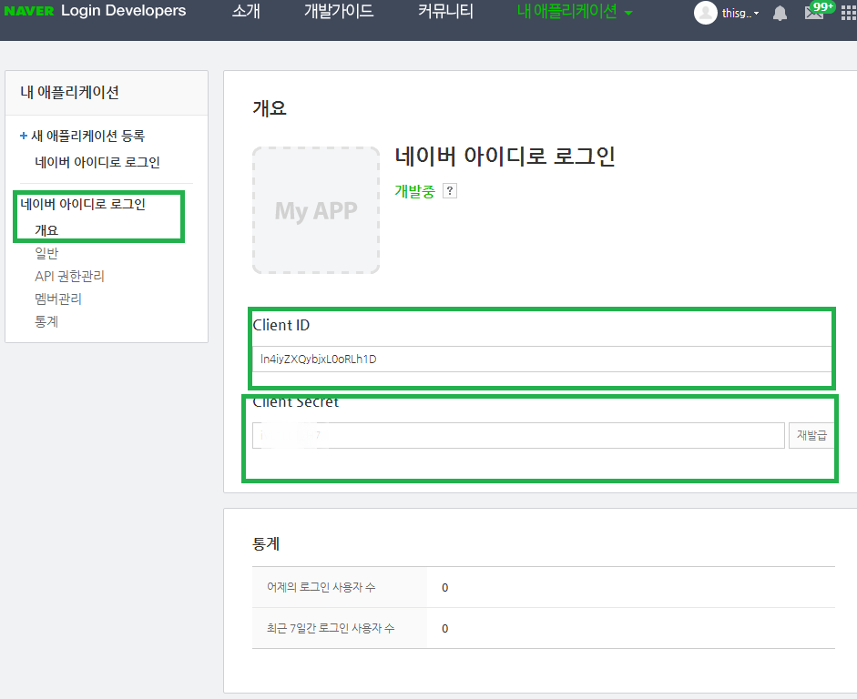Open the apps grid menu icon
Viewport: 857px width, 699px height.
(849, 13)
